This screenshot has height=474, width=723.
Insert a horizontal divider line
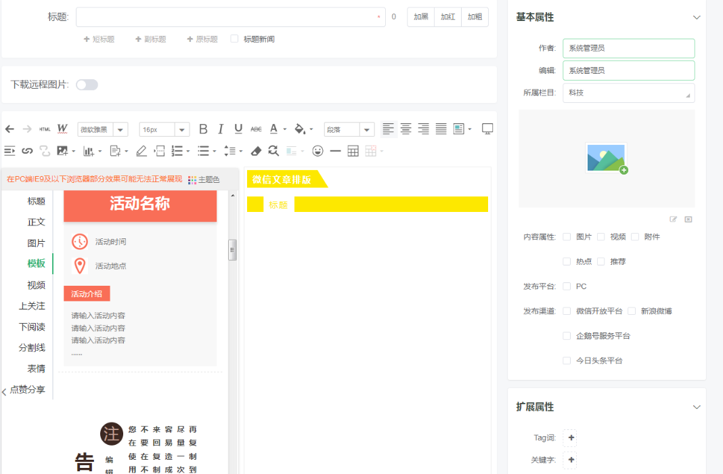click(335, 151)
